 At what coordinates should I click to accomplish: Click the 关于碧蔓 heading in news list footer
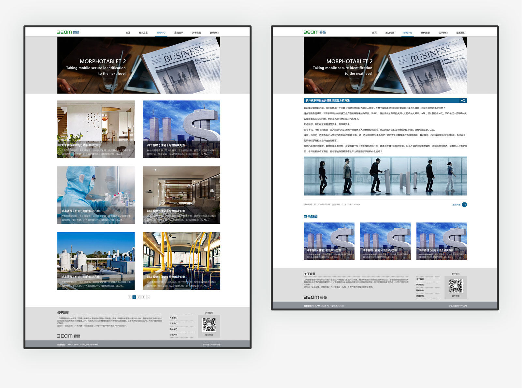tap(63, 313)
